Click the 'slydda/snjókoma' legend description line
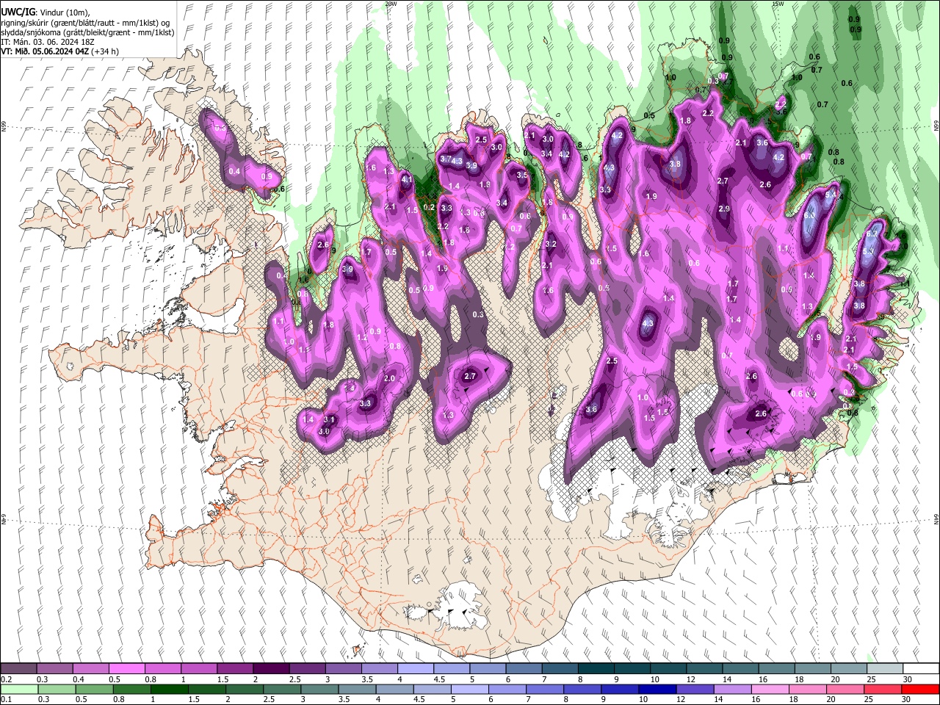 (x=87, y=32)
